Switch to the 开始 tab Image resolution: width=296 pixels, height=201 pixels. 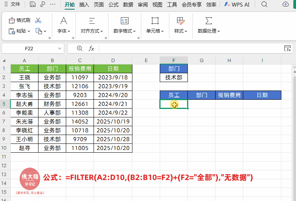(x=70, y=4)
